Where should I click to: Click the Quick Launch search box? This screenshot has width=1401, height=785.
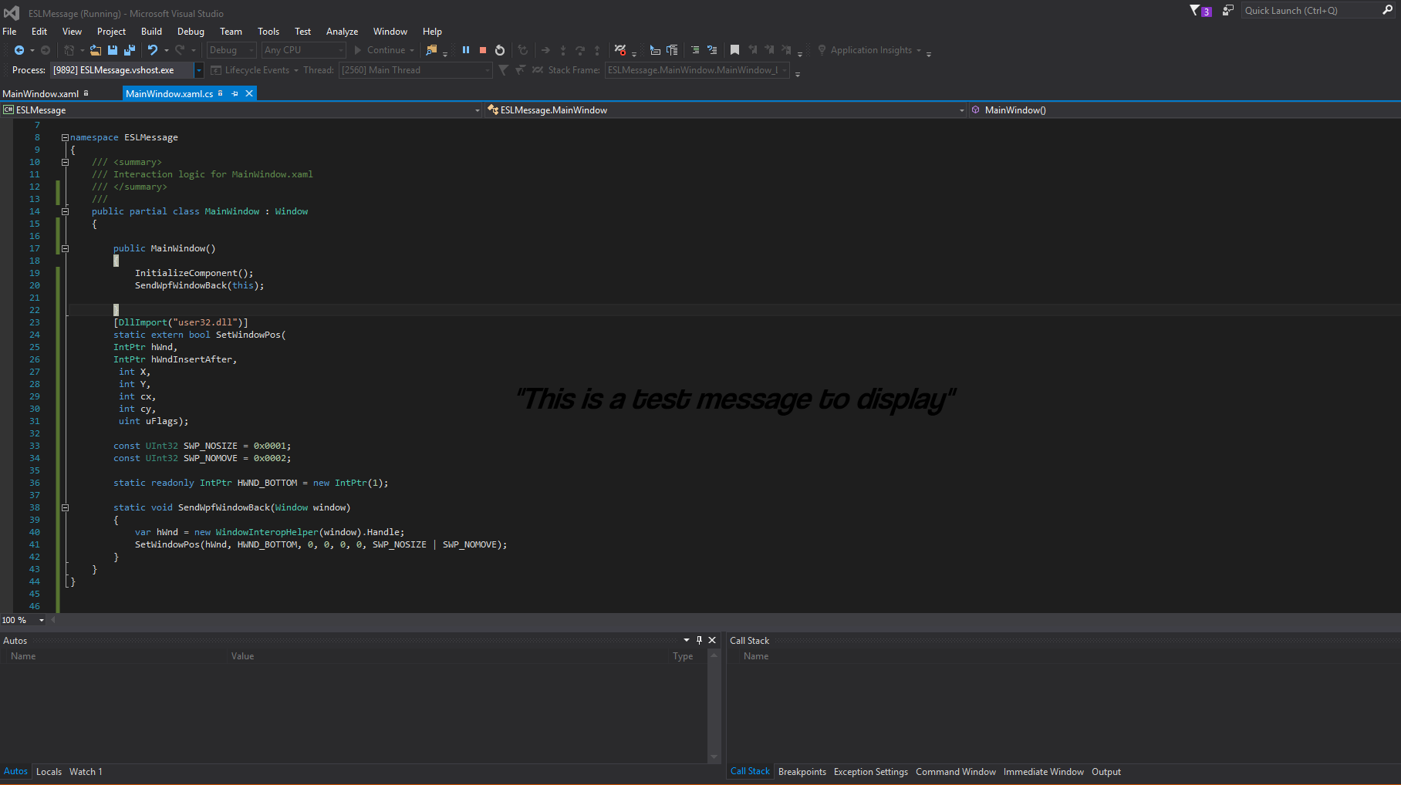click(1310, 11)
